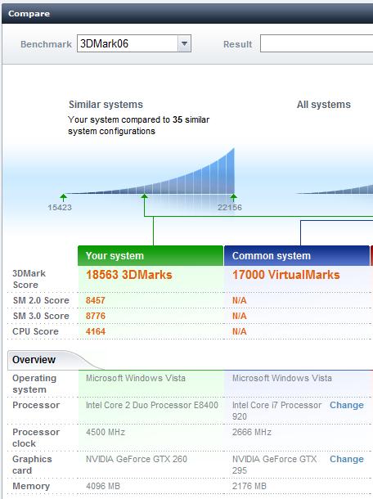Image resolution: width=373 pixels, height=499 pixels.
Task: Click CPU Score value 4164
Action: point(96,331)
